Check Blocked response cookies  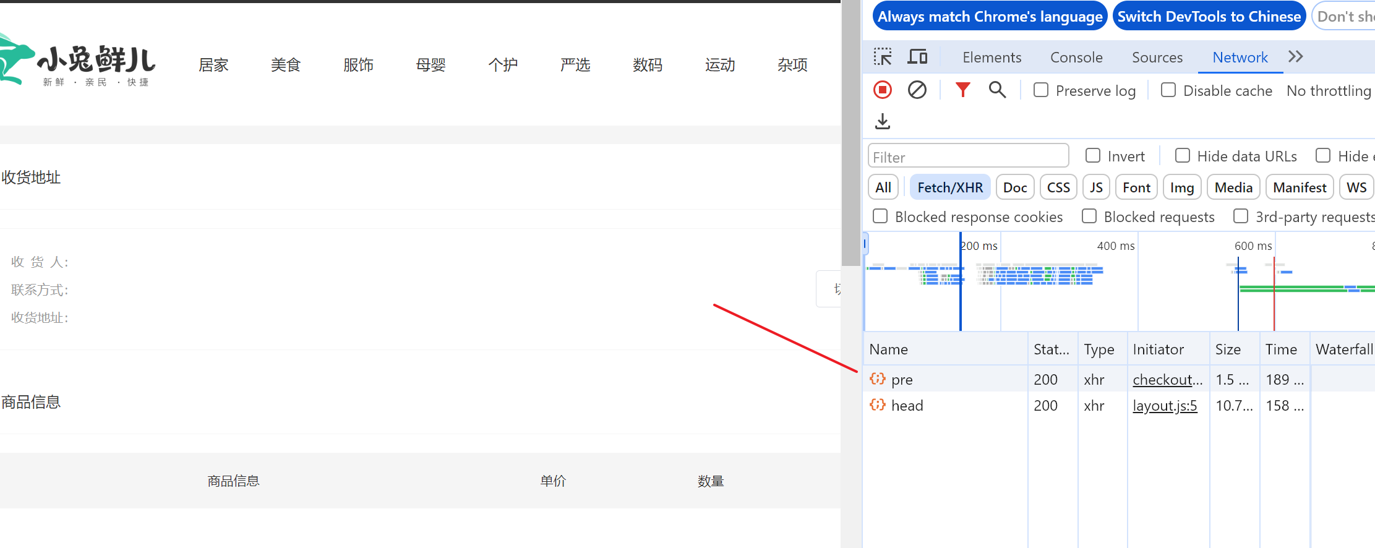coord(880,216)
